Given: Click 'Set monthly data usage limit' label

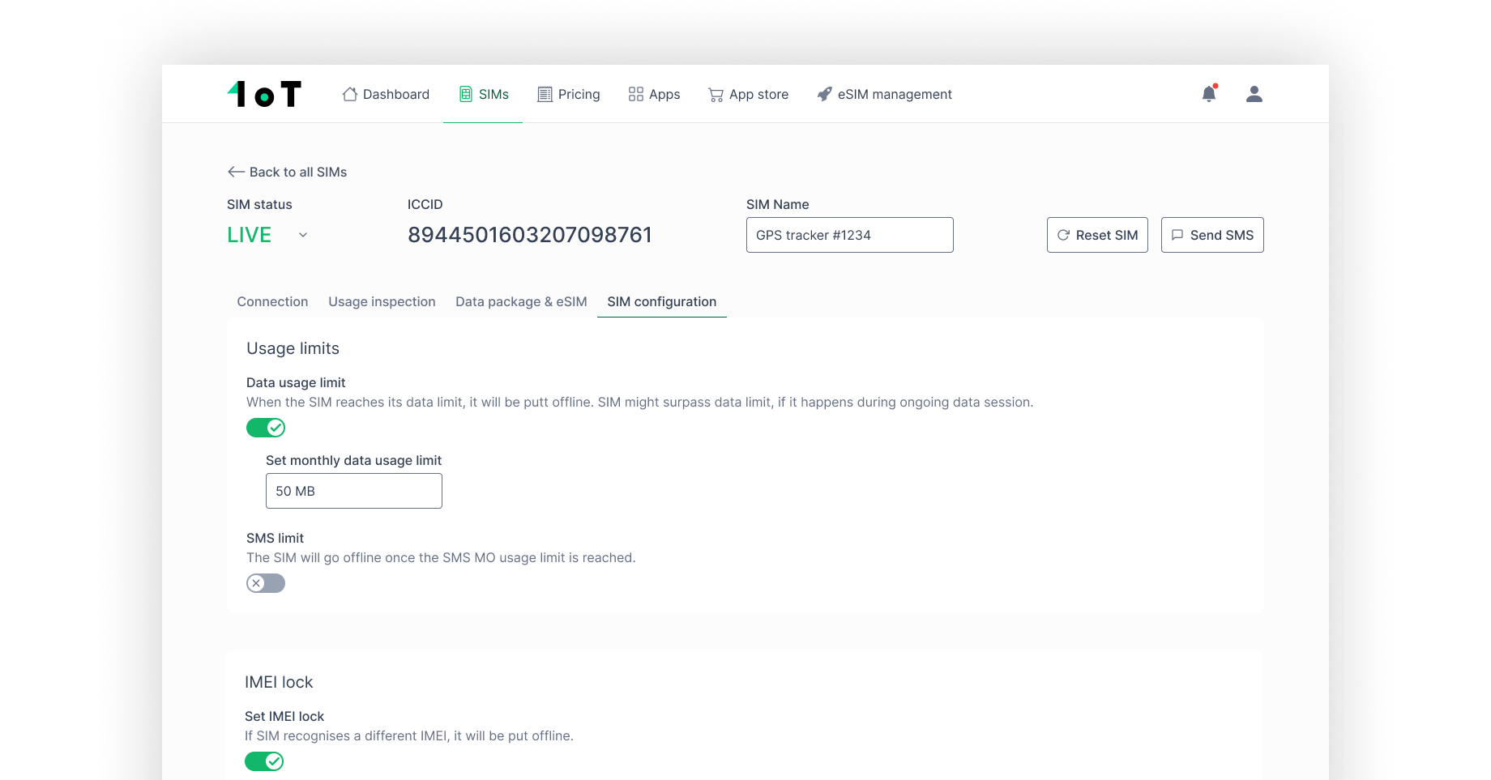Looking at the screenshot, I should pyautogui.click(x=353, y=460).
